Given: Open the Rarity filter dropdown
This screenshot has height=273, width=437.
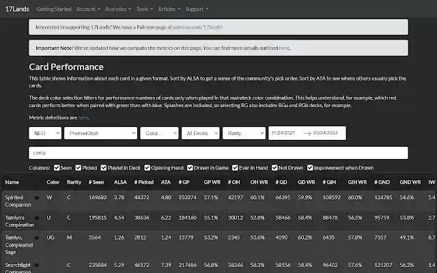Looking at the screenshot, I should [x=244, y=133].
